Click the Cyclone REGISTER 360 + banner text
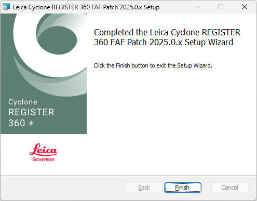The image size is (257, 201). pyautogui.click(x=31, y=113)
